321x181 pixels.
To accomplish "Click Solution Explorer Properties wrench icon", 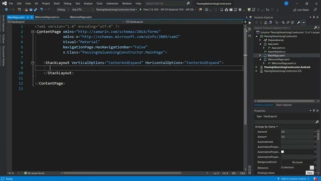I will pyautogui.click(x=298, y=23).
